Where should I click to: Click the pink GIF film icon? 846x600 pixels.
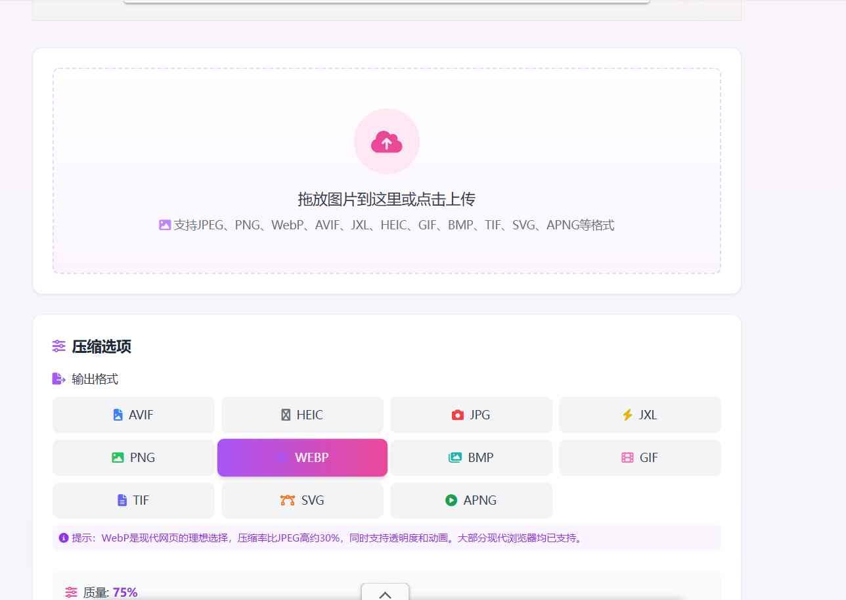pos(627,457)
